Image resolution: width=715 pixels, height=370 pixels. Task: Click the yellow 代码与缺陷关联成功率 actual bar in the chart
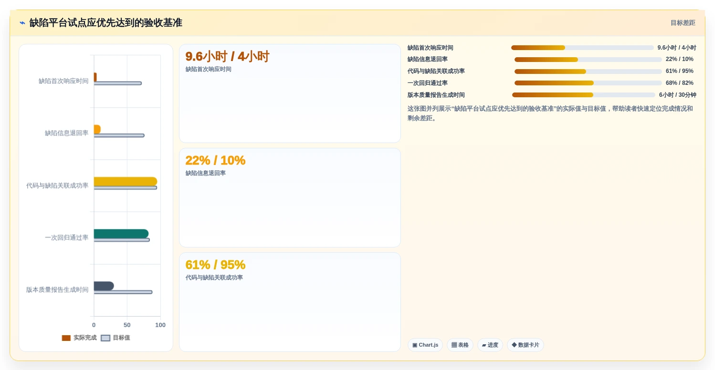[x=126, y=182]
